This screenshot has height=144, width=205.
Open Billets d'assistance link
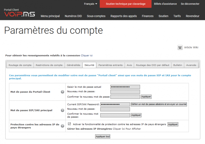pos(165,4)
